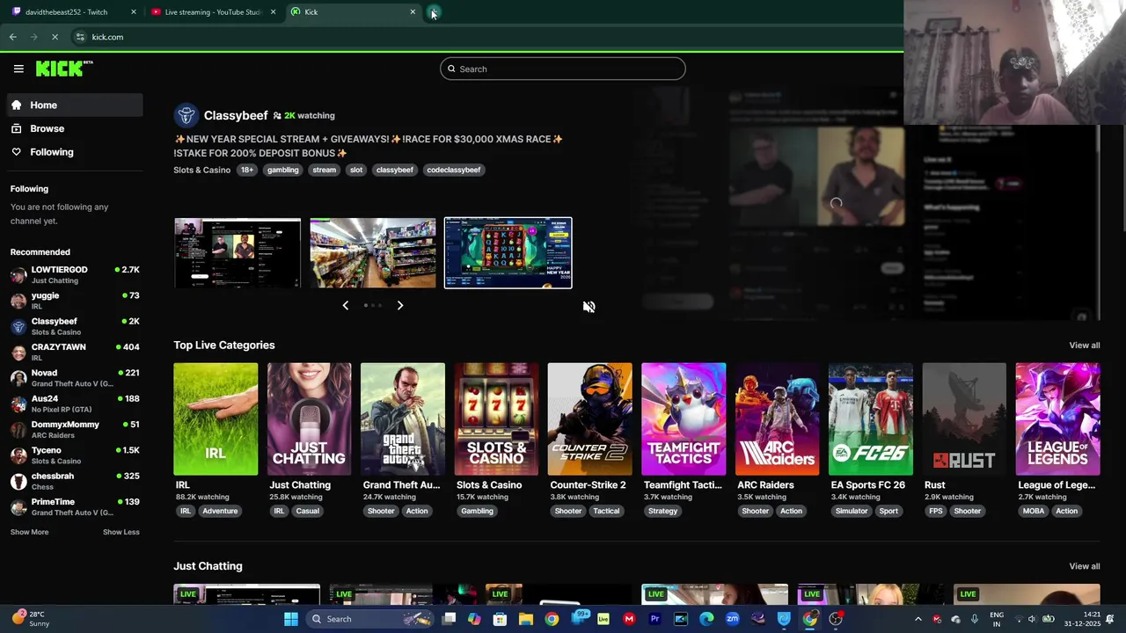Go to Home in the sidebar
This screenshot has width=1126, height=633.
pos(75,105)
